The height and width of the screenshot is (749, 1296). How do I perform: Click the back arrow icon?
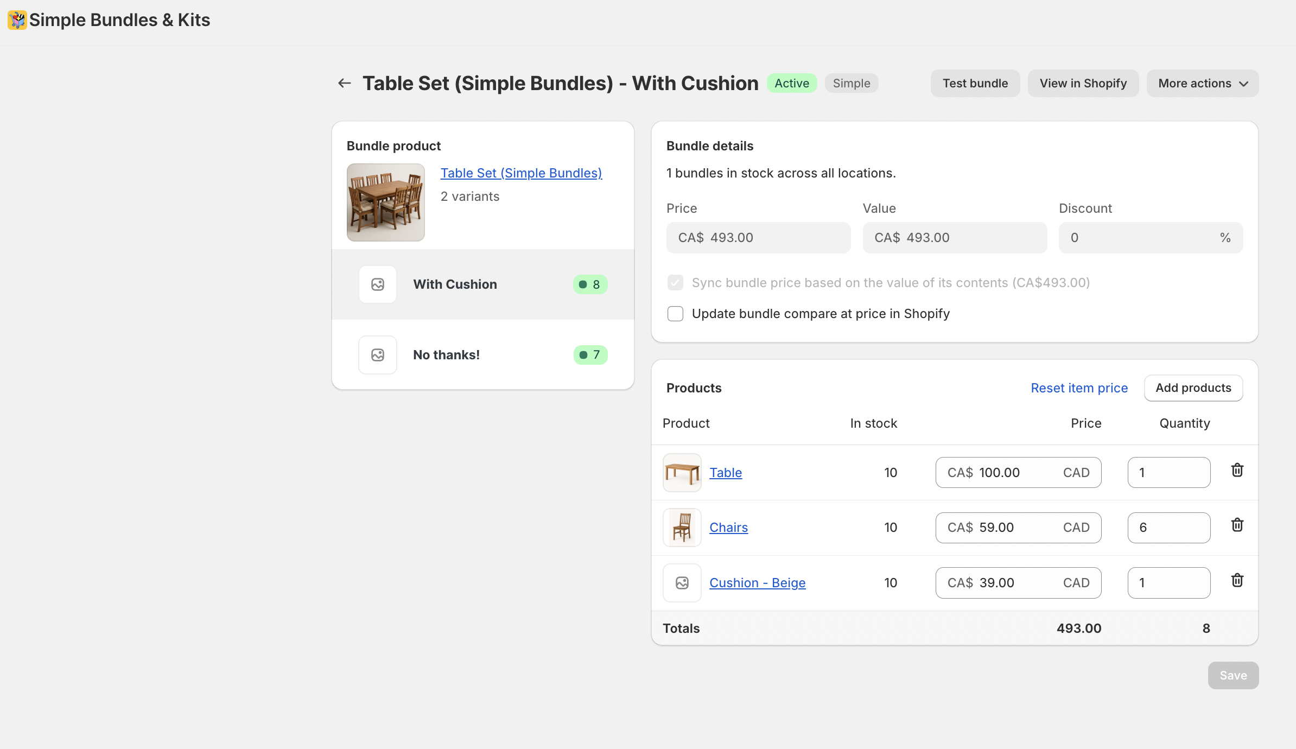345,83
